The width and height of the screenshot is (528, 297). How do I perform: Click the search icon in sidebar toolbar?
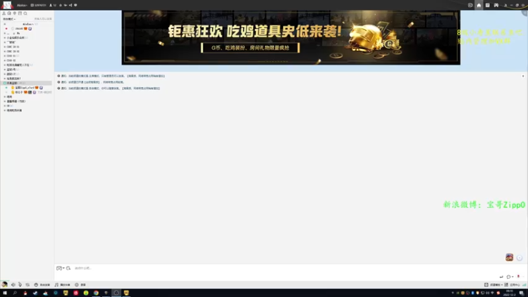pos(25,13)
